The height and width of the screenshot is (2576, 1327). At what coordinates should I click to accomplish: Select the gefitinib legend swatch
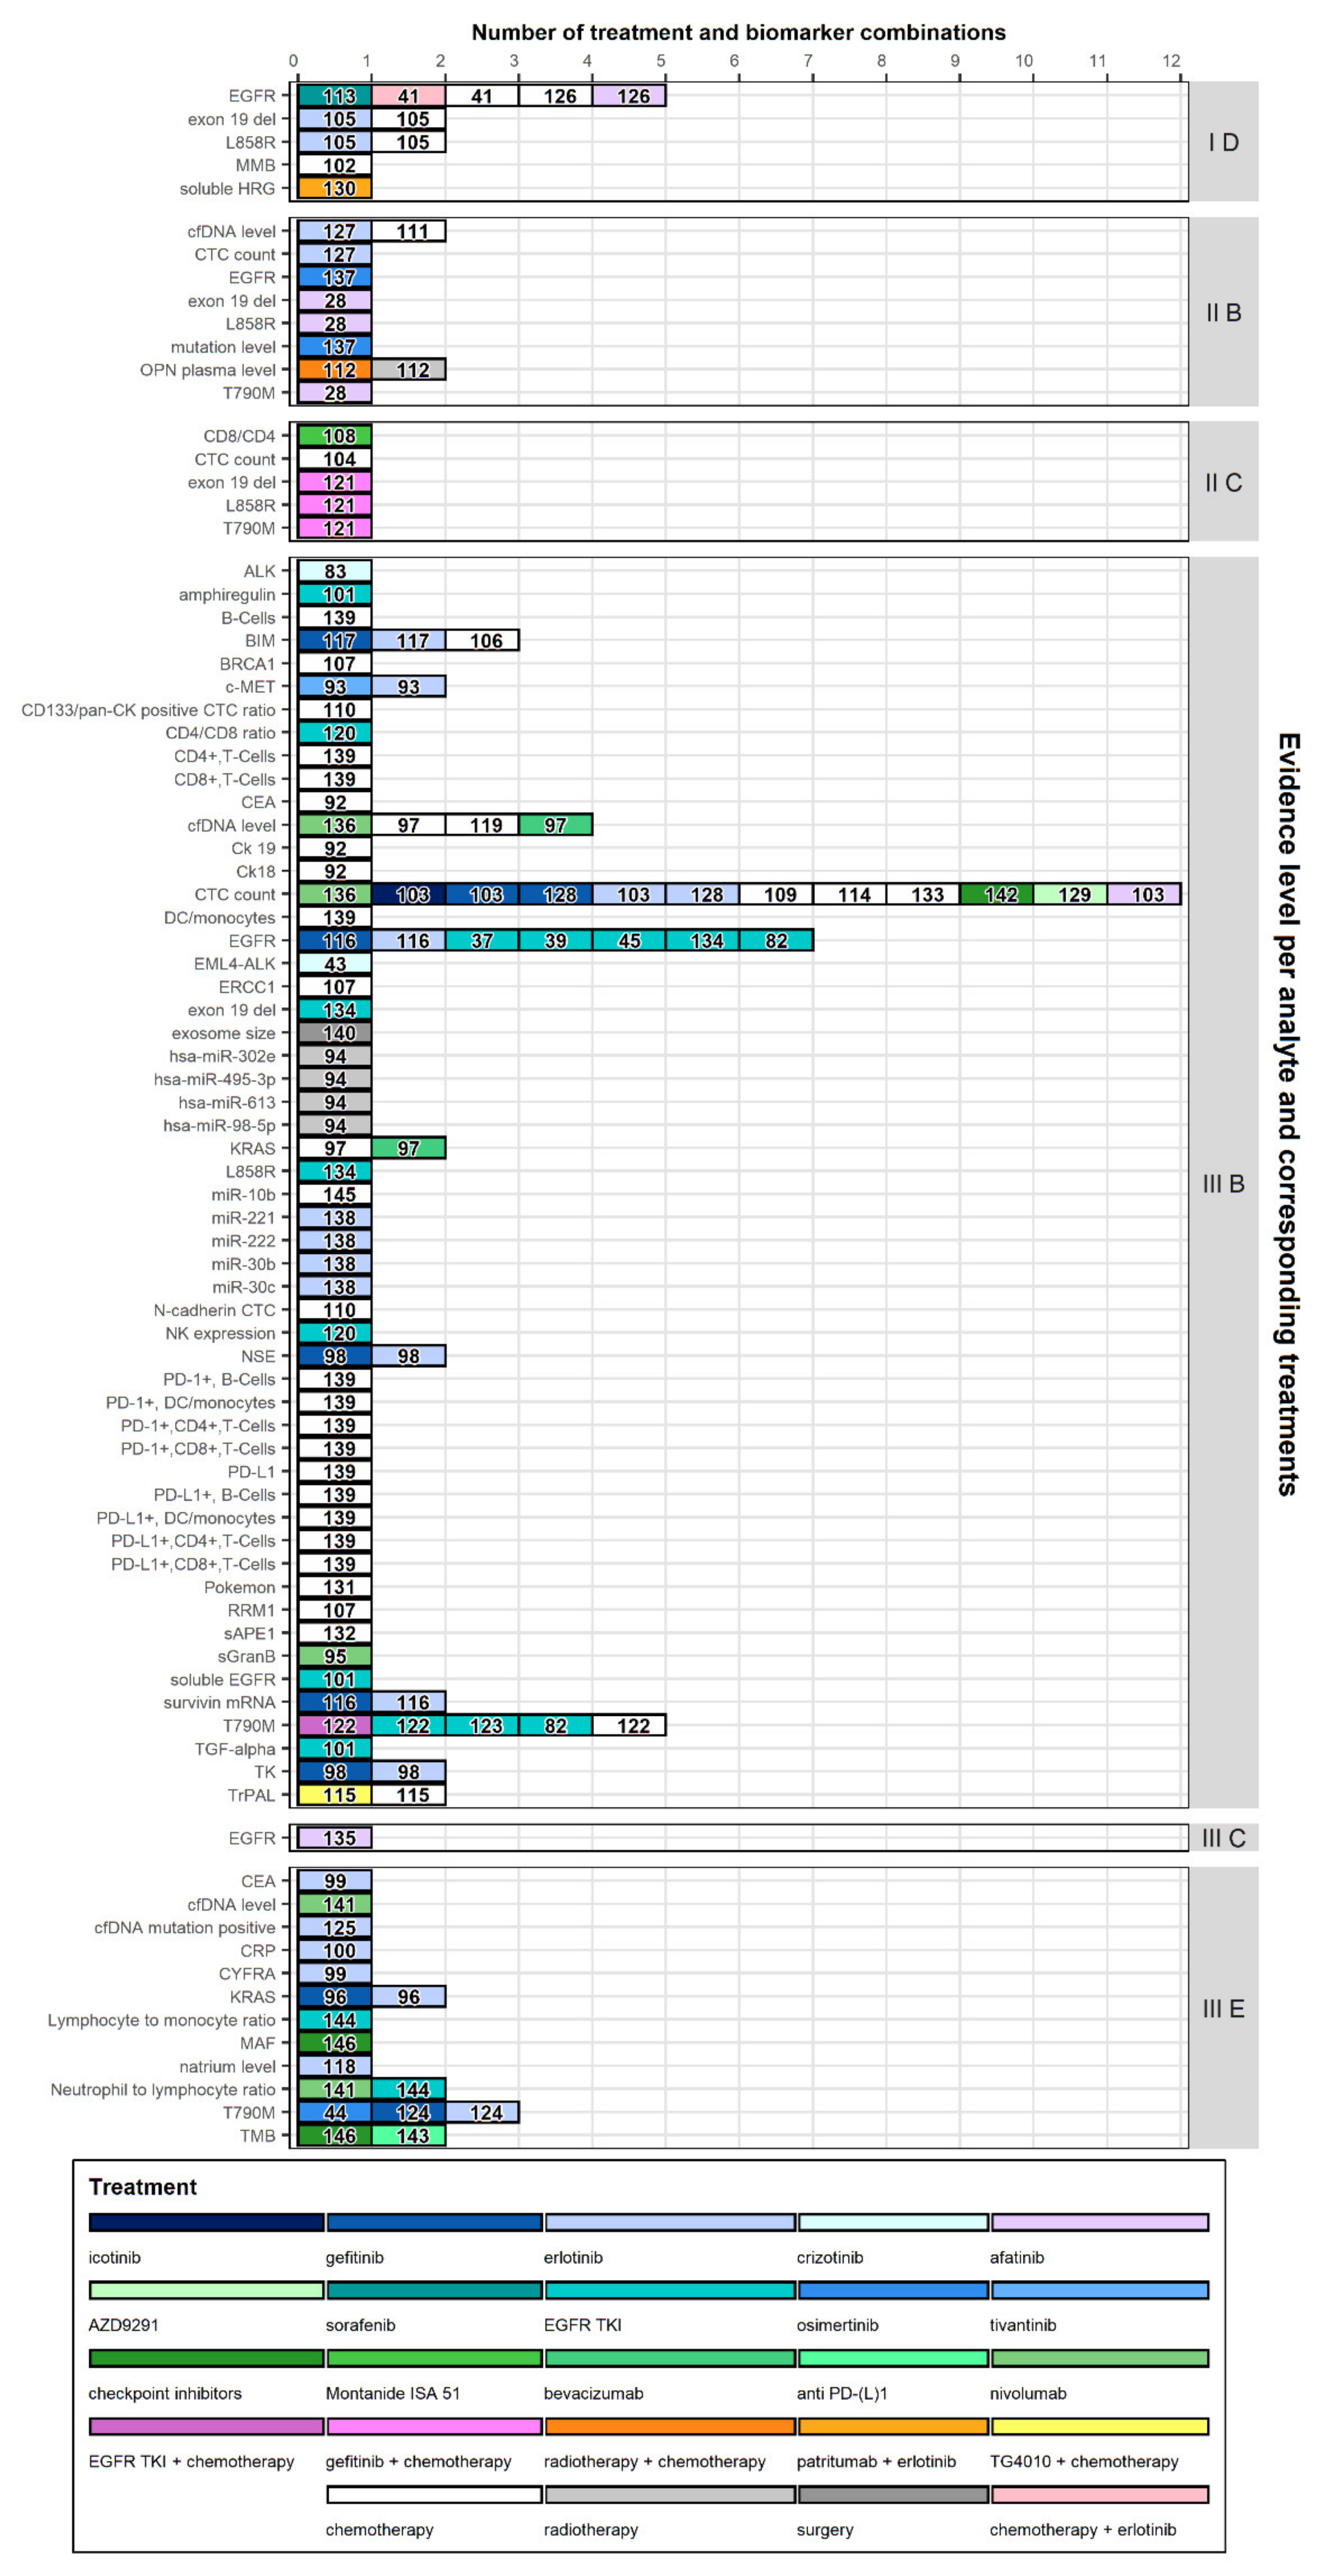pos(435,2222)
